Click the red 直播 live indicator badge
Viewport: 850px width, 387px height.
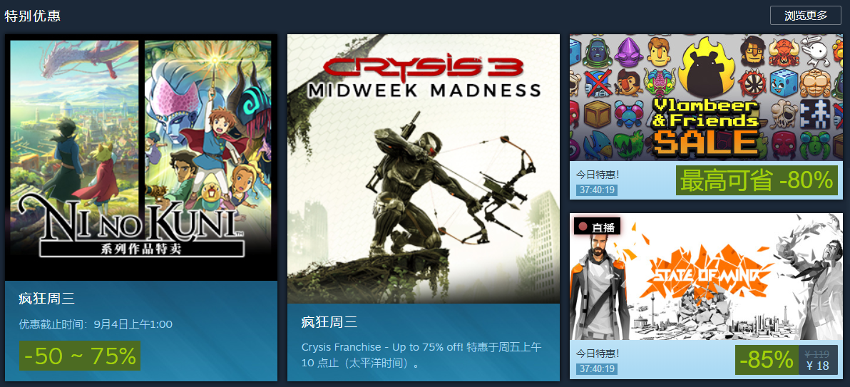point(597,227)
